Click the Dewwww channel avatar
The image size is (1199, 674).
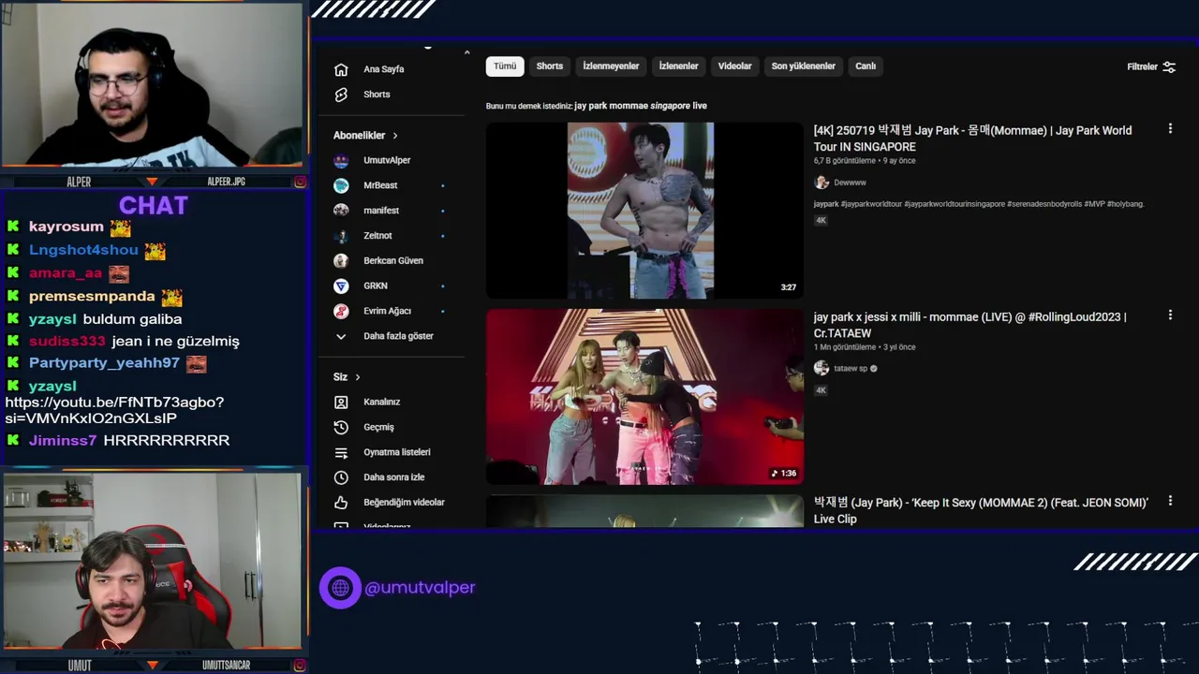click(x=822, y=183)
